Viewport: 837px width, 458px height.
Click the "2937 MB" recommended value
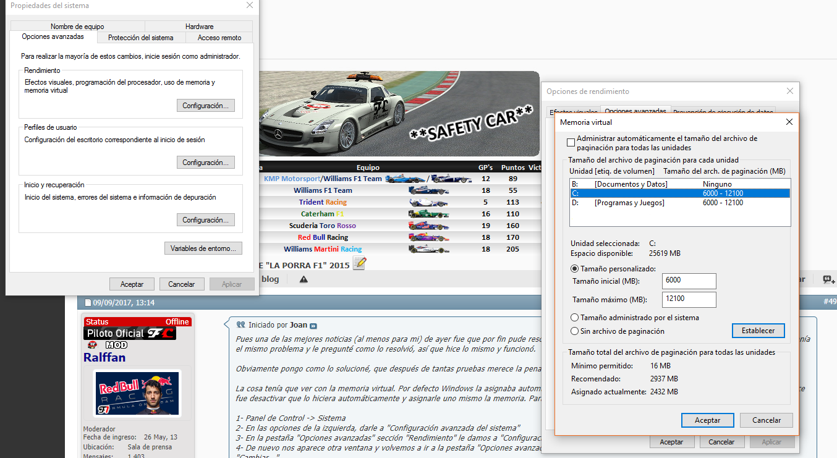click(664, 379)
